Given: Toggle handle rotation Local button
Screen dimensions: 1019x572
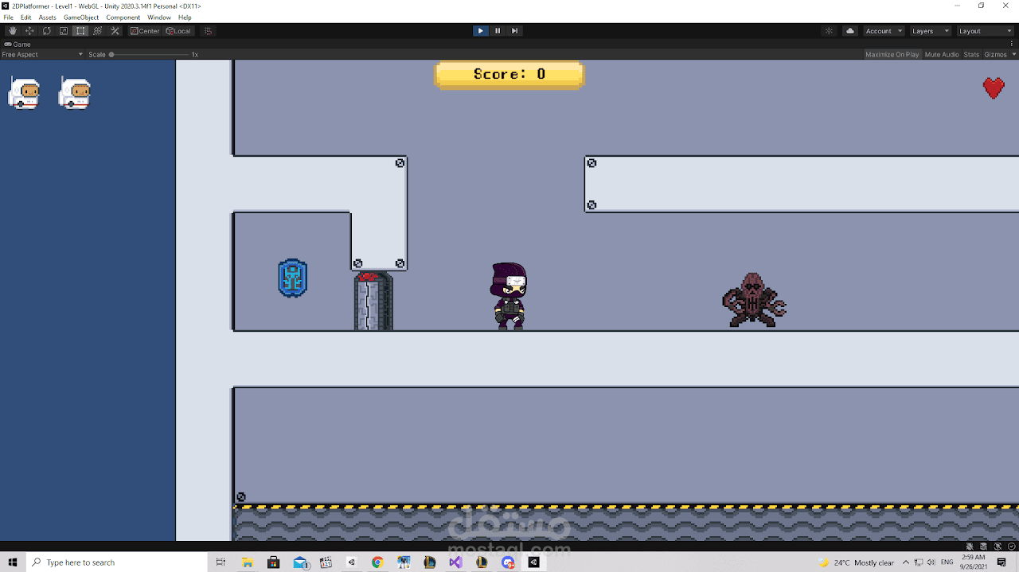Looking at the screenshot, I should coord(178,31).
